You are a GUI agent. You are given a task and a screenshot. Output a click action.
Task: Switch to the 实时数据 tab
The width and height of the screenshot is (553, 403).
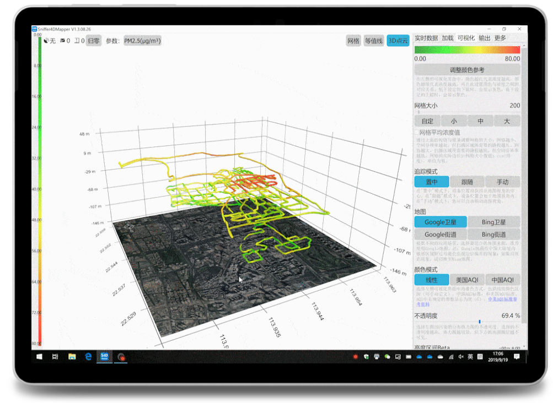click(426, 38)
